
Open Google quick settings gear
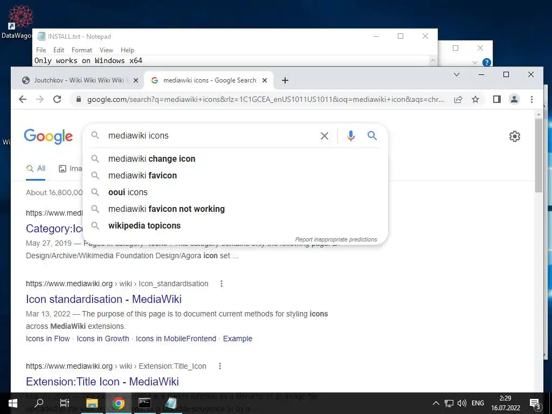(515, 136)
